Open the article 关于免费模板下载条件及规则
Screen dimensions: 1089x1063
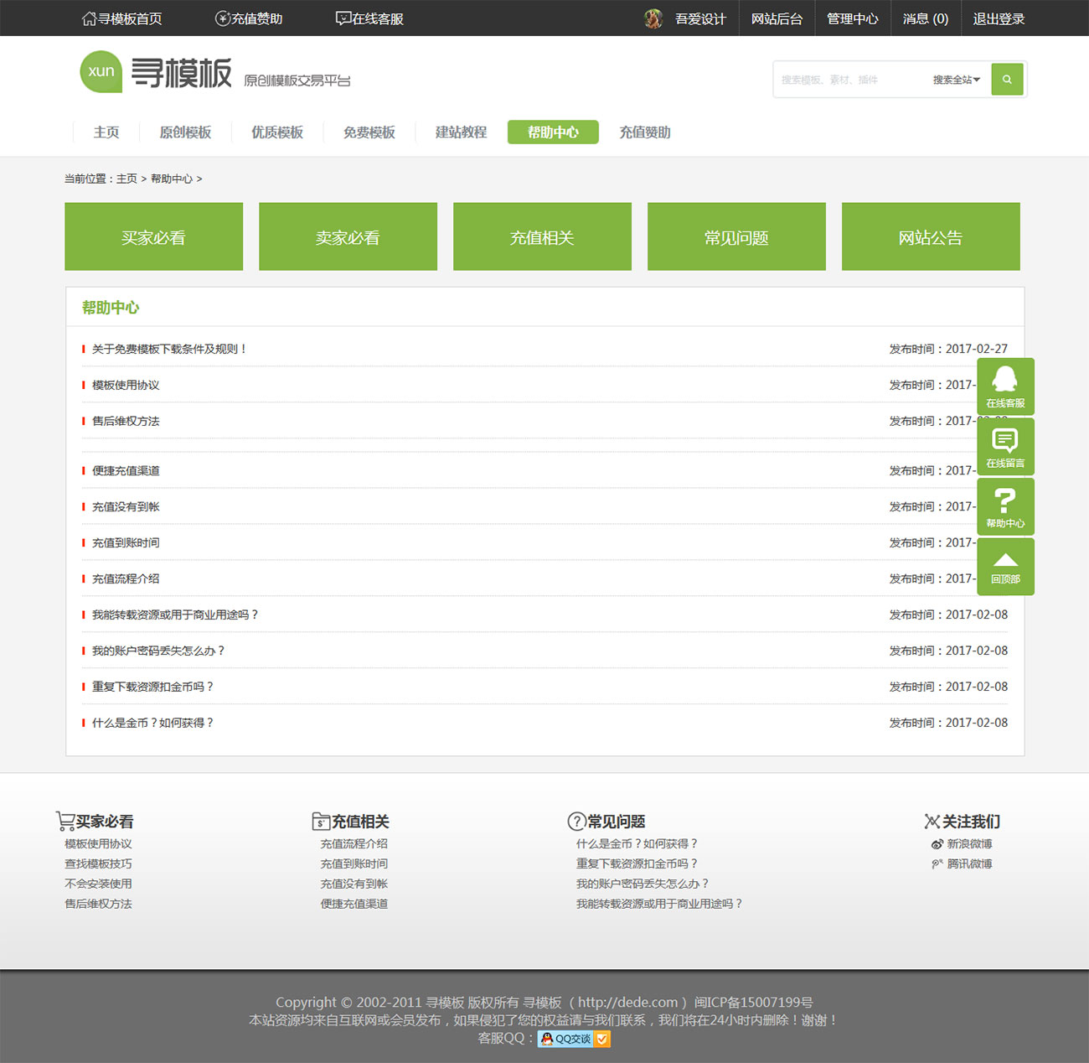[169, 349]
